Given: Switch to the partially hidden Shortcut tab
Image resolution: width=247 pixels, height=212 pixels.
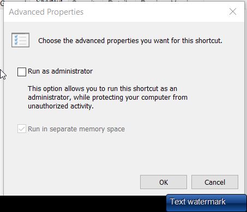Looking at the screenshot, I should point(49,1).
